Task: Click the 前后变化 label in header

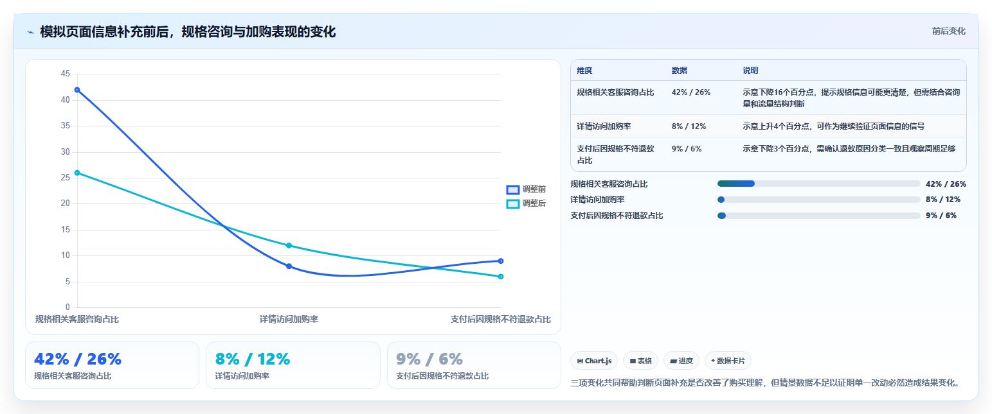Action: (948, 31)
